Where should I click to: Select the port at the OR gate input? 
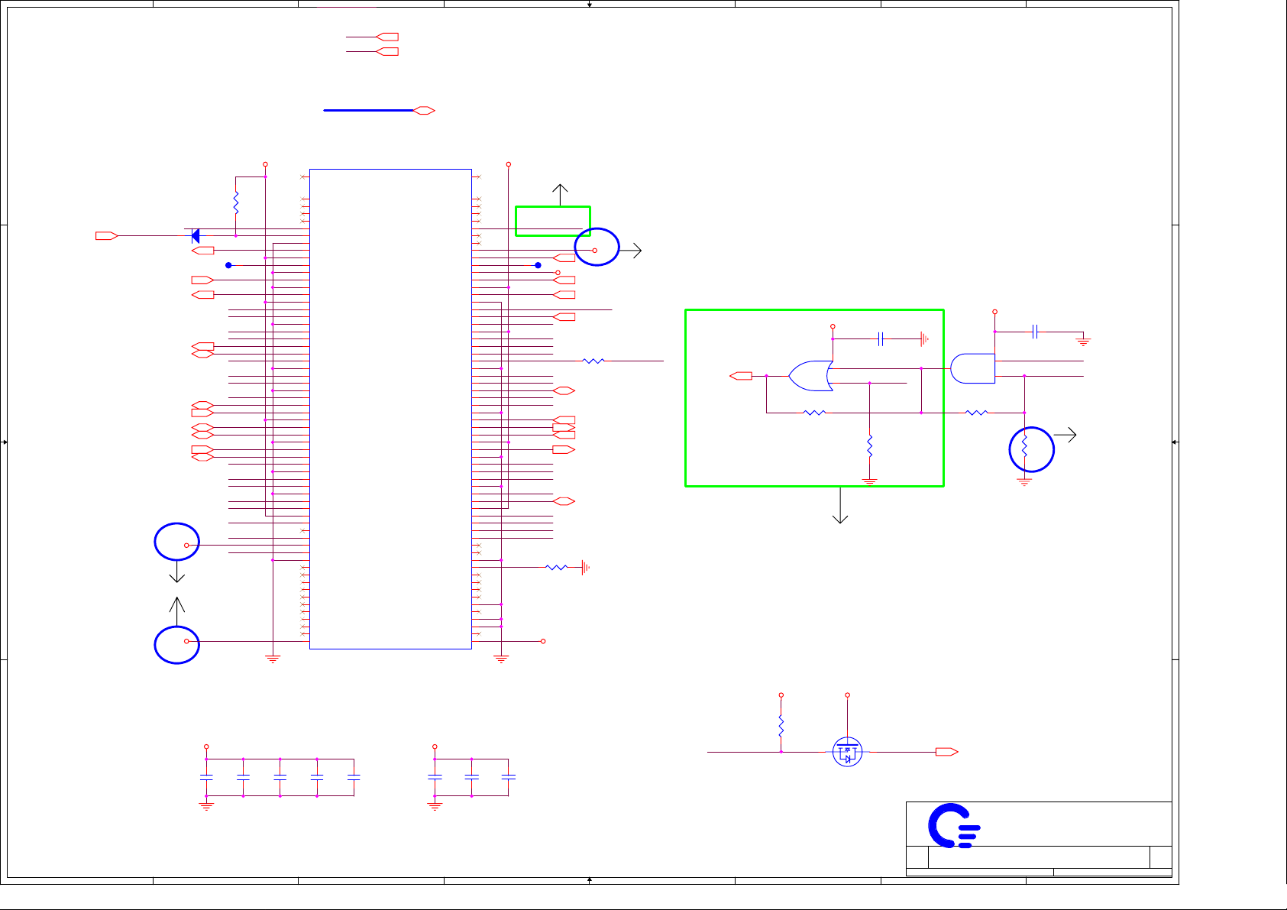coord(741,376)
